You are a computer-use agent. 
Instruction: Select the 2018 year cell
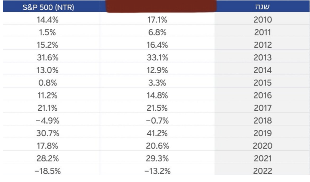[263, 121]
